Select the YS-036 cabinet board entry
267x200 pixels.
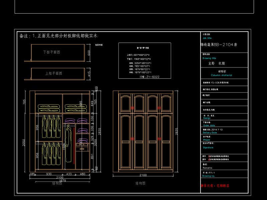tap(216, 83)
